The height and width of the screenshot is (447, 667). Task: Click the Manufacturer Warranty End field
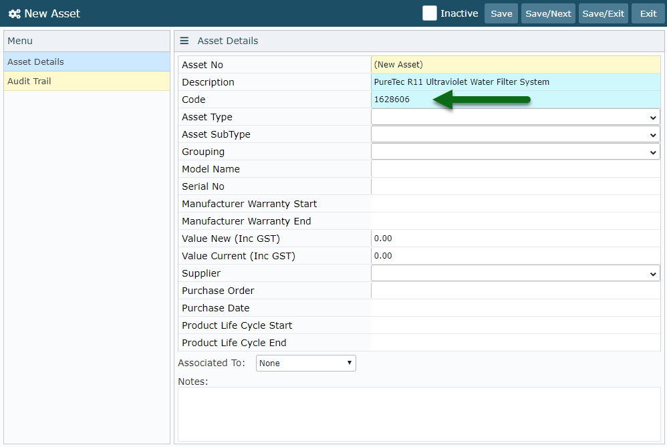pyautogui.click(x=515, y=221)
